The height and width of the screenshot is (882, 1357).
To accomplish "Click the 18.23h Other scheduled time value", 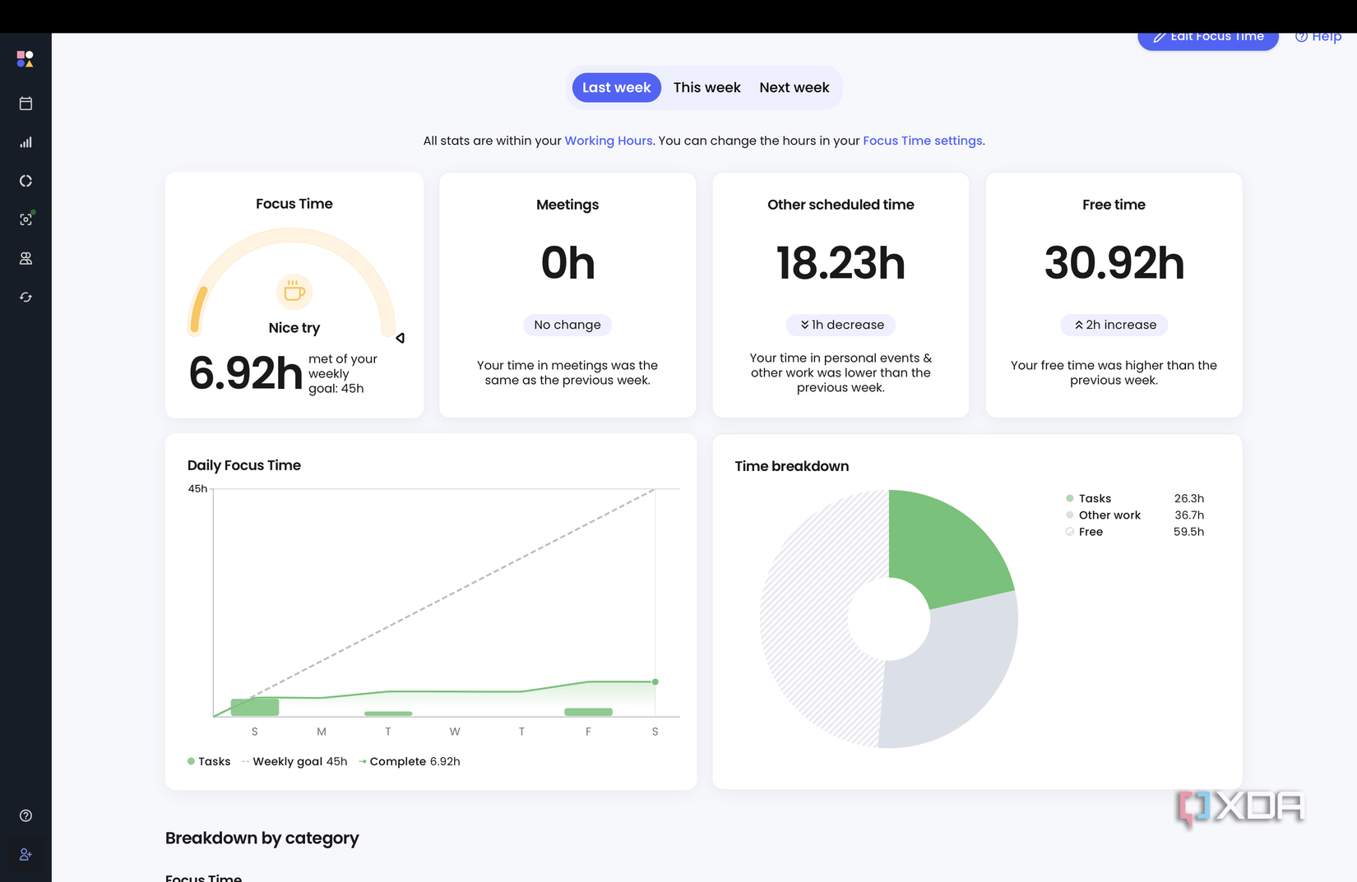I will 841,264.
